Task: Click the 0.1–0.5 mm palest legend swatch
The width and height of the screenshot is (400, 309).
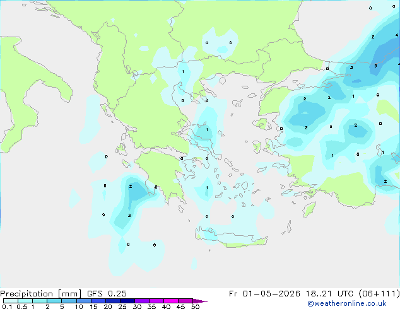Action: pos(11,301)
